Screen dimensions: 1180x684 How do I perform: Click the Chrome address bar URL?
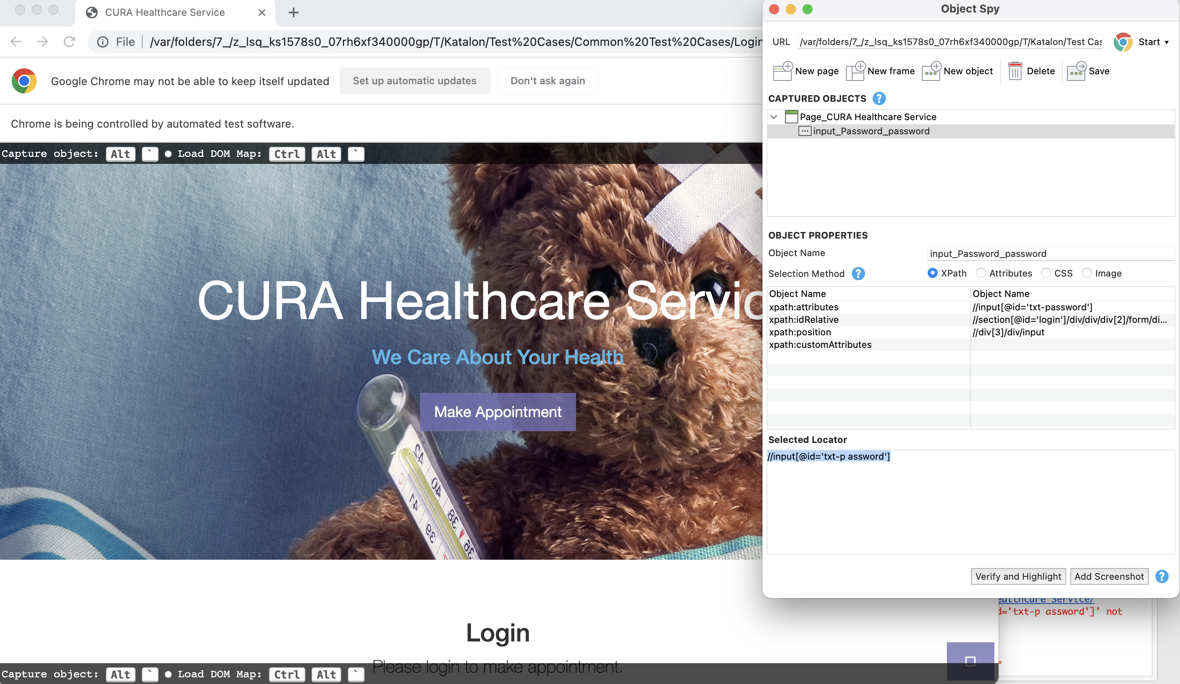coord(457,42)
